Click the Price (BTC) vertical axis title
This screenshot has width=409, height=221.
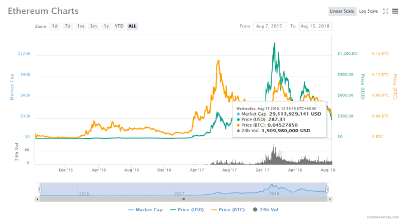pyautogui.click(x=395, y=87)
